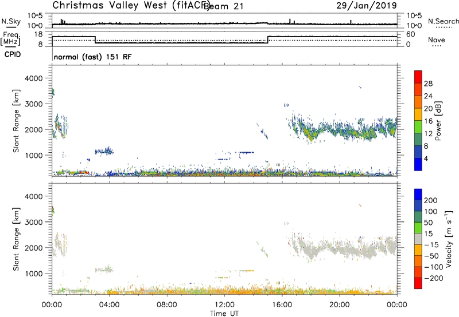Click the '16' label on Power color bar
This screenshot has width=459, height=317.
428,121
